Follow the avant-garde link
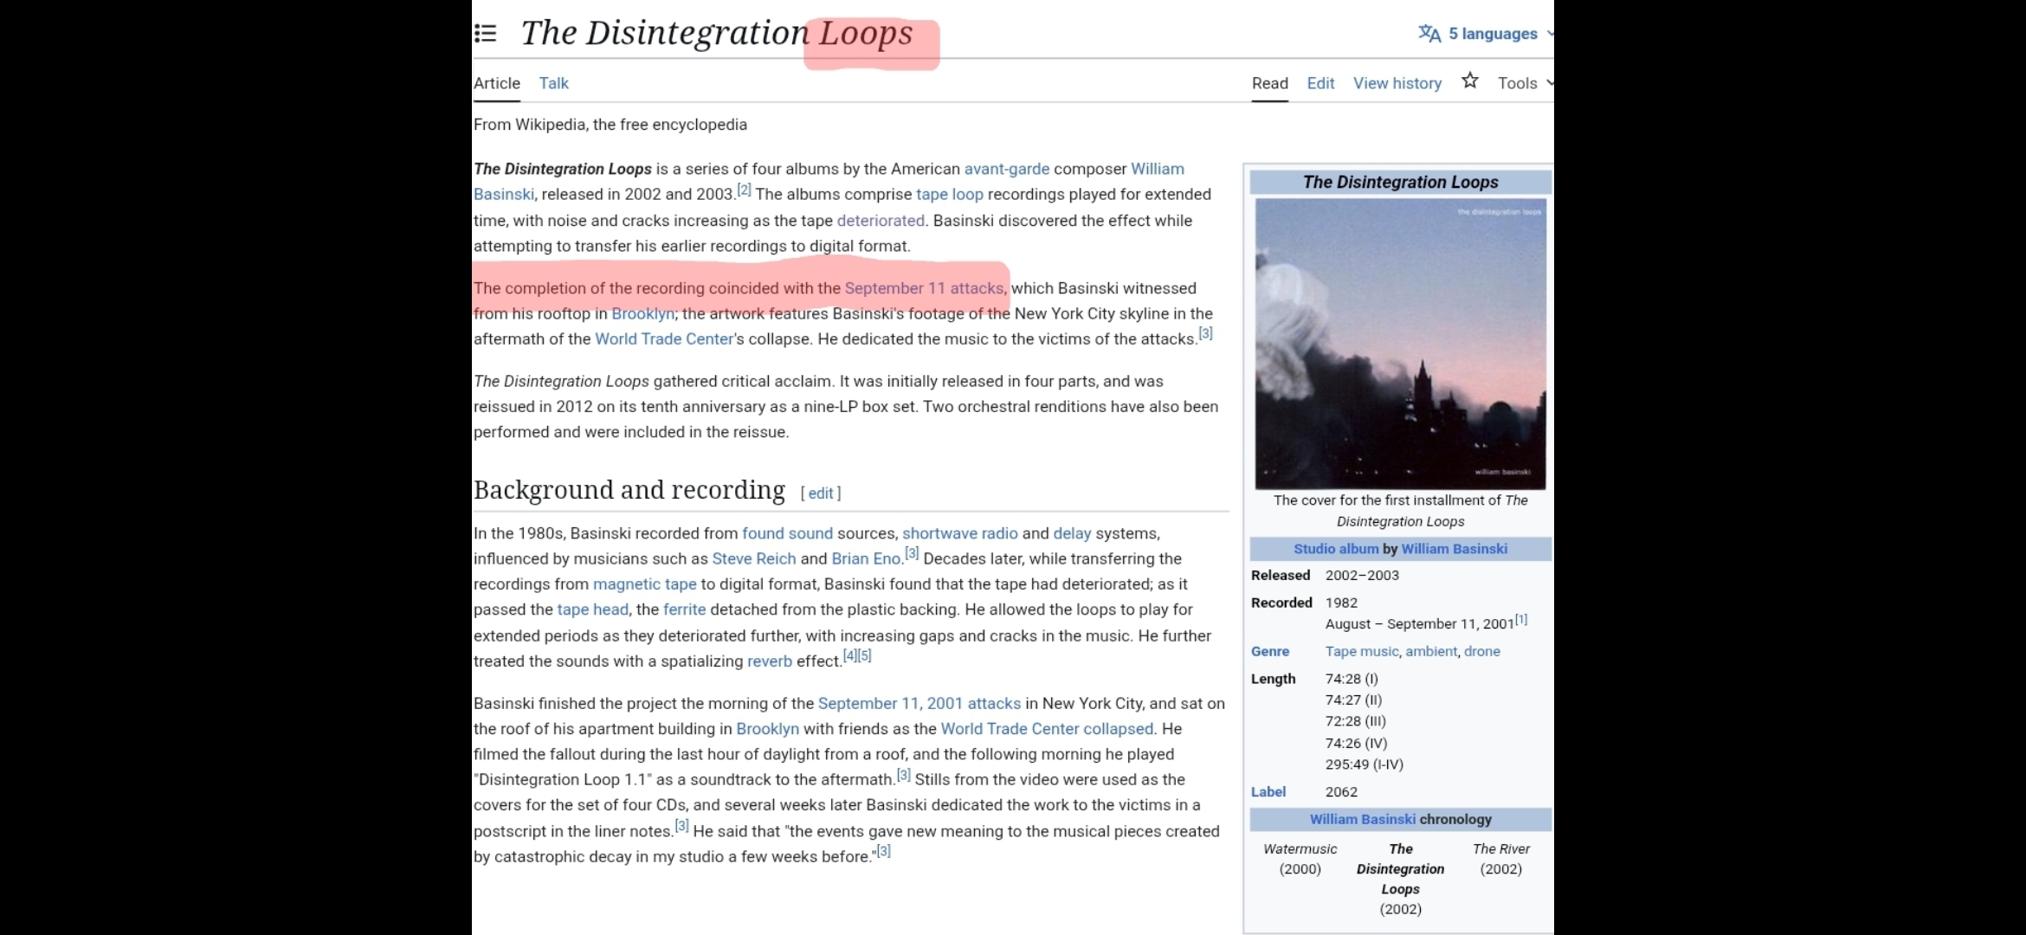The width and height of the screenshot is (2026, 935). tap(1006, 169)
